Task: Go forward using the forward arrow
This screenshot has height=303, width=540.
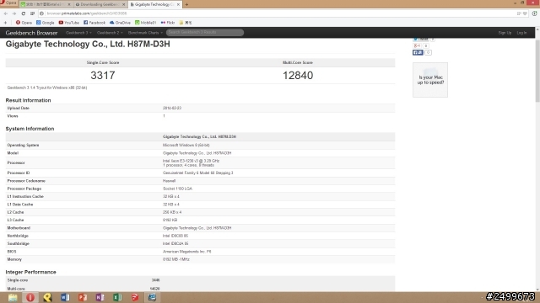Action: pos(14,13)
